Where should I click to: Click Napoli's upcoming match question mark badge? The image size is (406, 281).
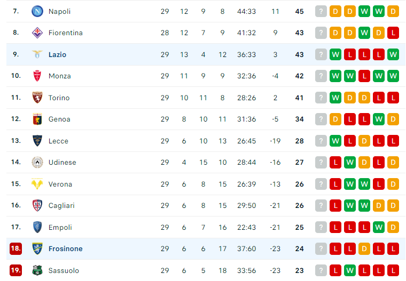[x=321, y=11]
